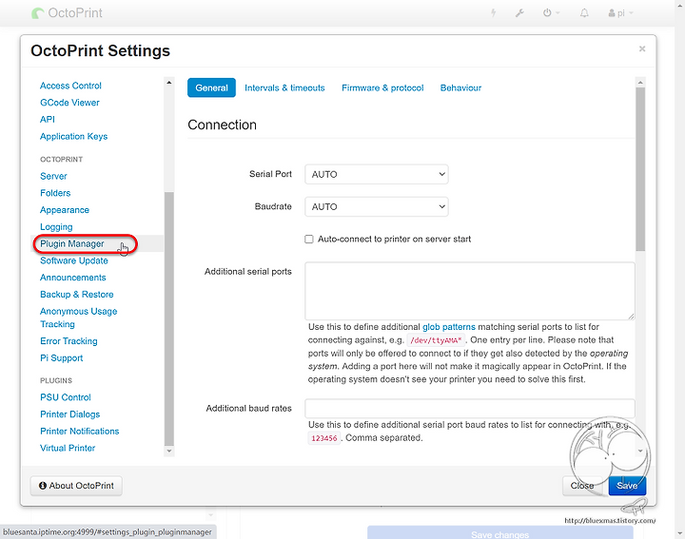This screenshot has height=539, width=685.
Task: Open settings via wrench icon in navbar
Action: tap(519, 13)
